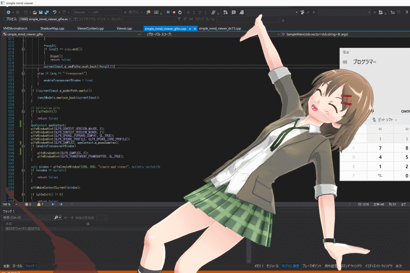Go to next issue with right arrow
The width and height of the screenshot is (410, 273).
pyautogui.click(x=61, y=204)
